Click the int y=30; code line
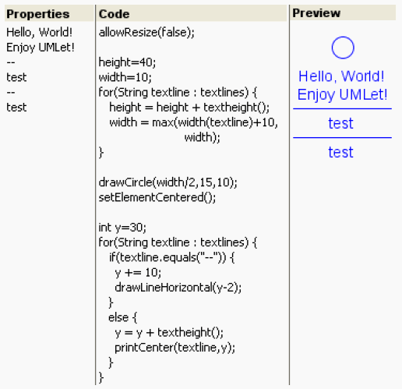The image size is (402, 389). [122, 228]
